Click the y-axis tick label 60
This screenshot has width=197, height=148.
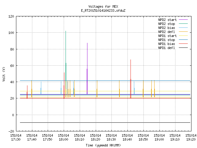click(12, 66)
